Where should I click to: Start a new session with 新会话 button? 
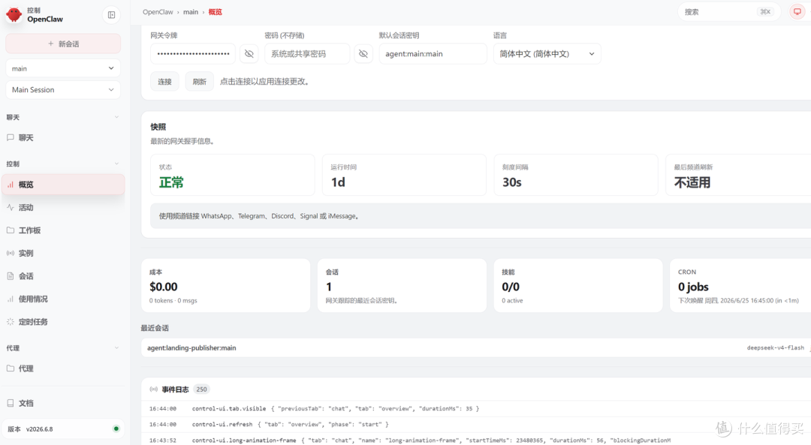coord(63,44)
